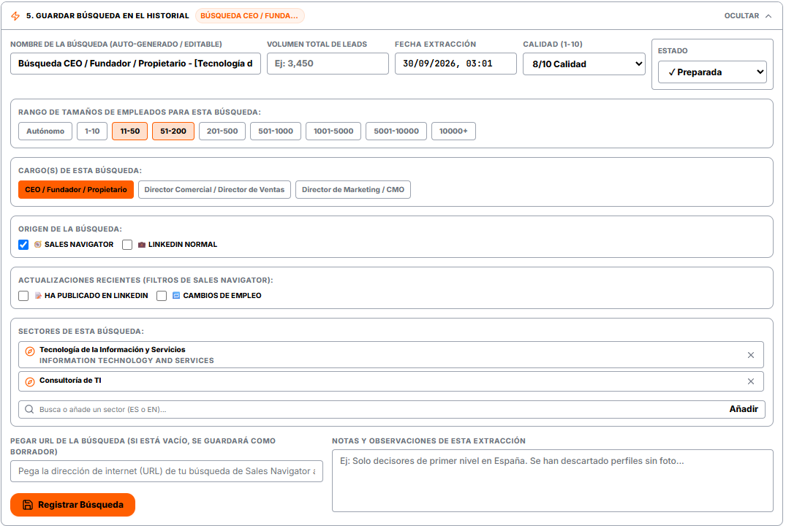The width and height of the screenshot is (786, 526).
Task: Click the Fecha Extracción date field
Action: pyautogui.click(x=456, y=64)
